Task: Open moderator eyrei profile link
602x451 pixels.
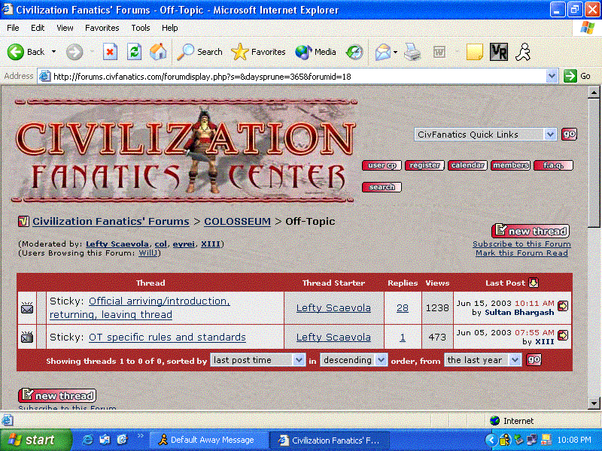Action: (x=184, y=244)
